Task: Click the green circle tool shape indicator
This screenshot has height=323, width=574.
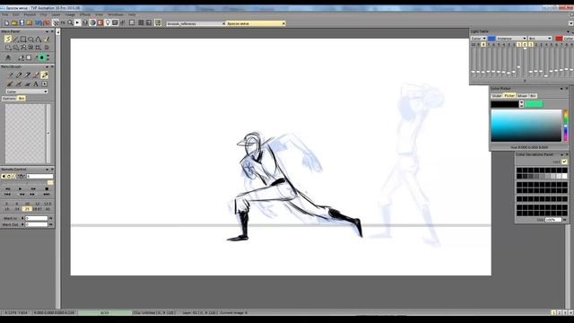Action: point(42,57)
